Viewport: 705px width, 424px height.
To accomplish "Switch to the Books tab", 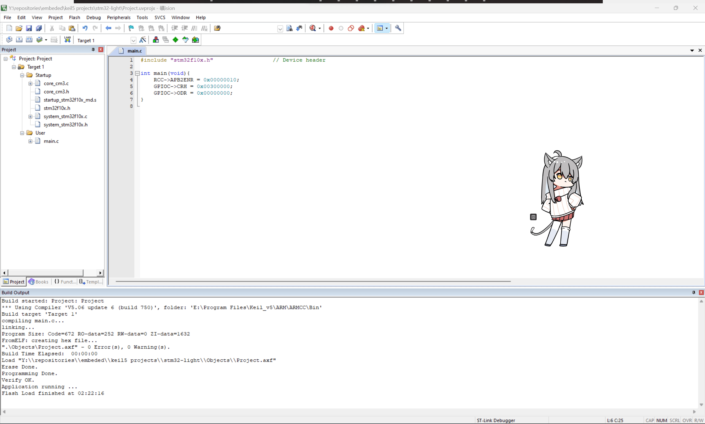I will click(x=39, y=282).
